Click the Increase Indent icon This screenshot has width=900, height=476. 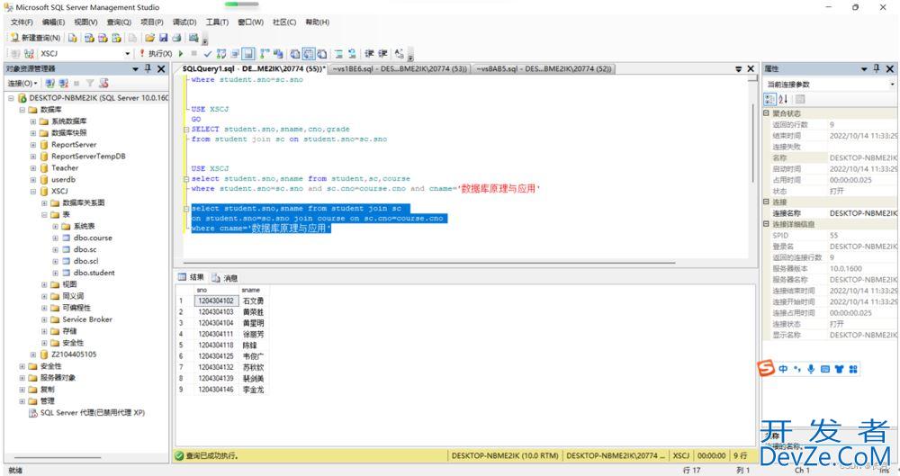[x=382, y=54]
